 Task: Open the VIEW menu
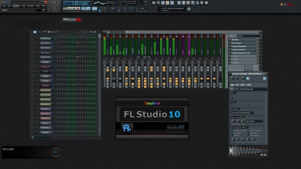coord(23,6)
